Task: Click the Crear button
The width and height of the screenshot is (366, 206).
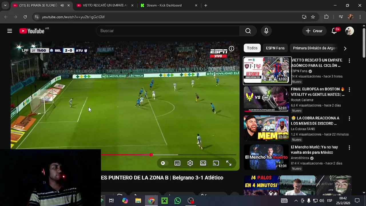Action: 314,31
